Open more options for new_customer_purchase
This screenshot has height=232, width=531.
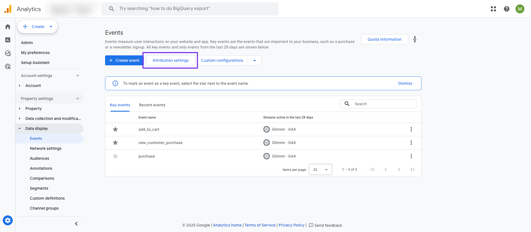tap(411, 143)
